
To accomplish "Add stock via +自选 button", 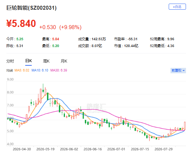I will click(177, 7).
